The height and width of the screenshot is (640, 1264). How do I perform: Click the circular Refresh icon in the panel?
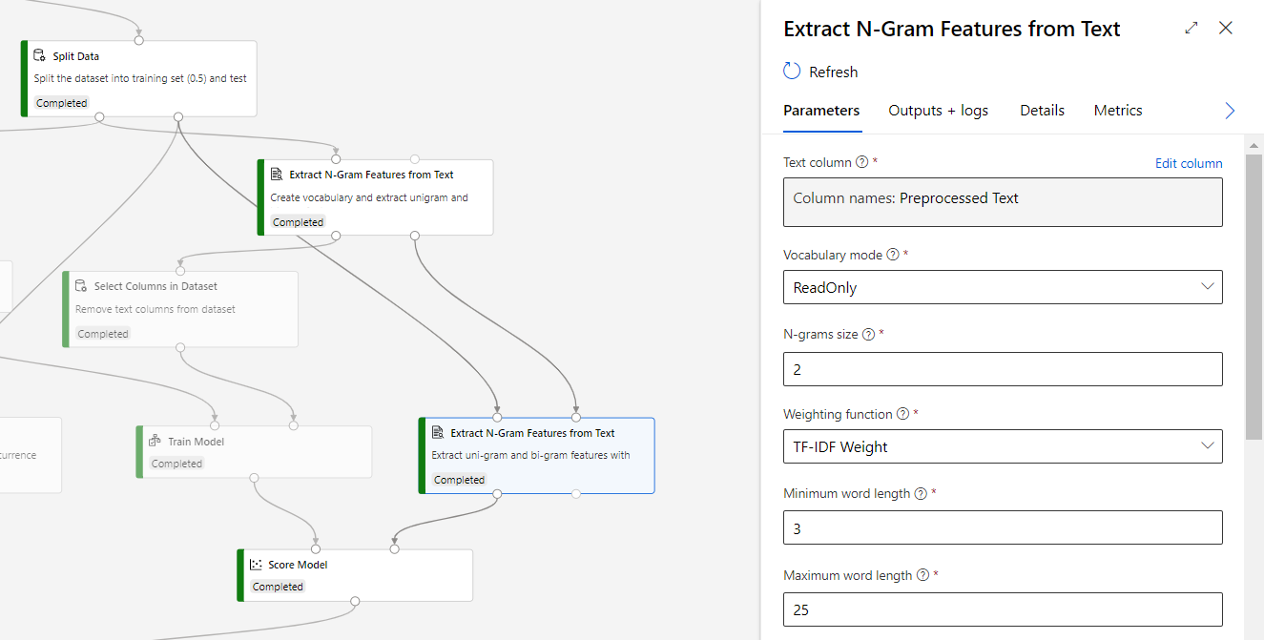(790, 71)
